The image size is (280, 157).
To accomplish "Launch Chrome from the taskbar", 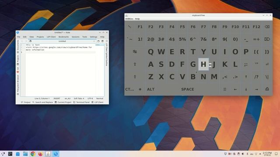I will pyautogui.click(x=33, y=154).
